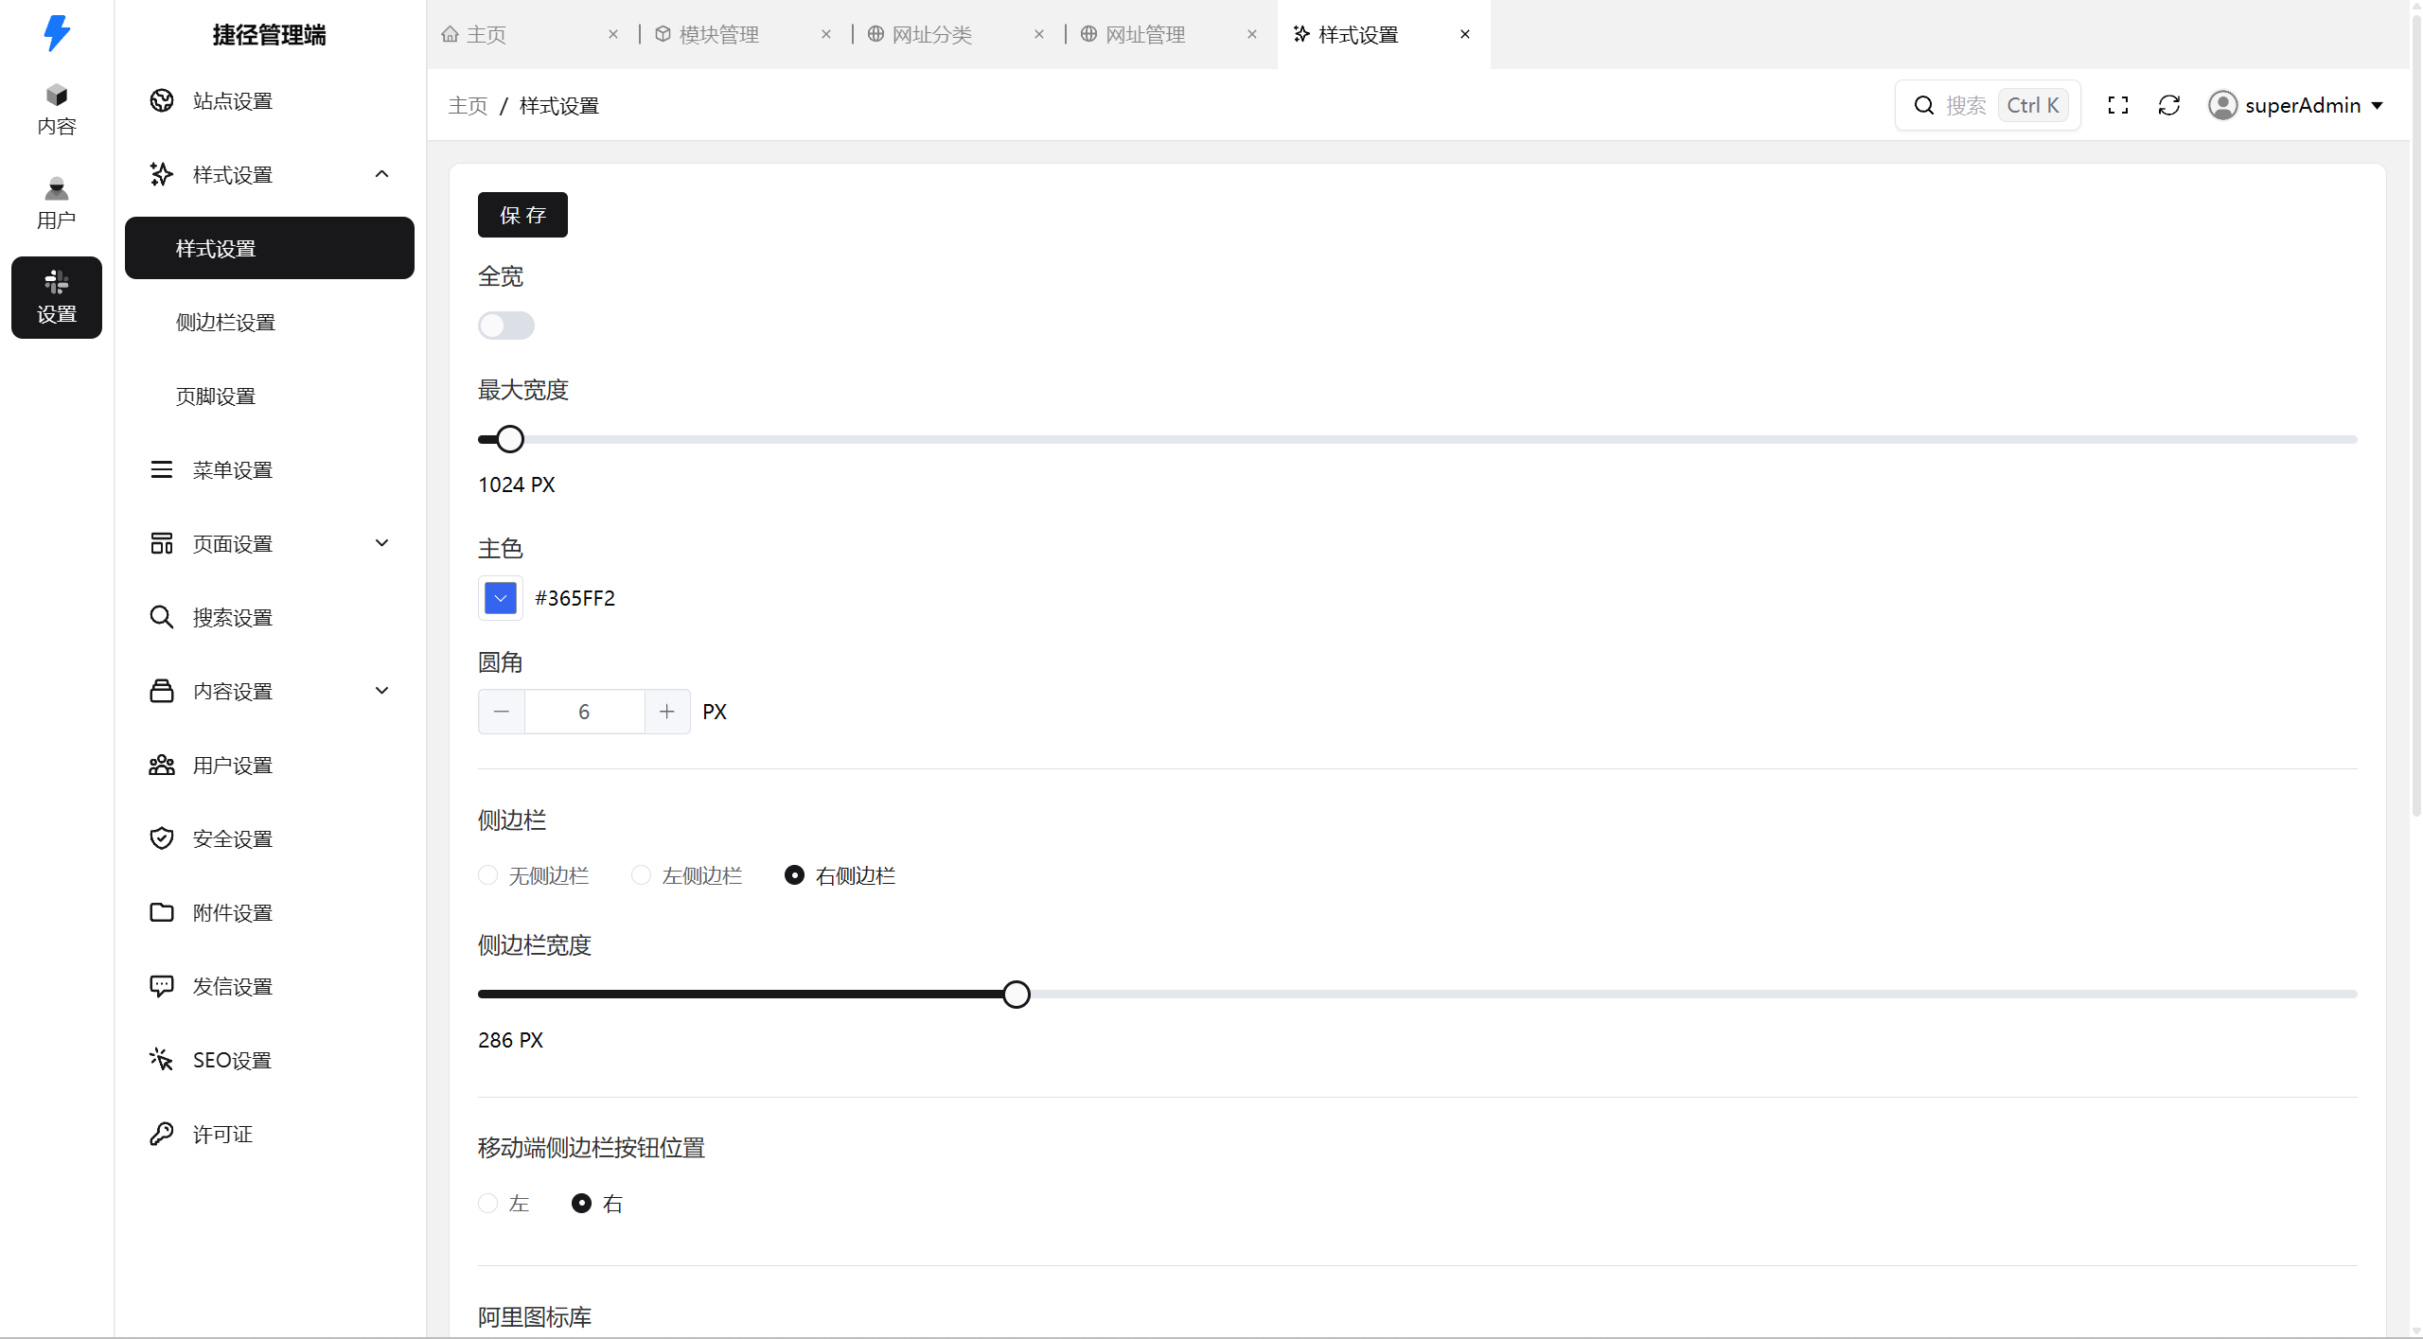
Task: Open the 主色 color picker dropdown
Action: pyautogui.click(x=501, y=598)
